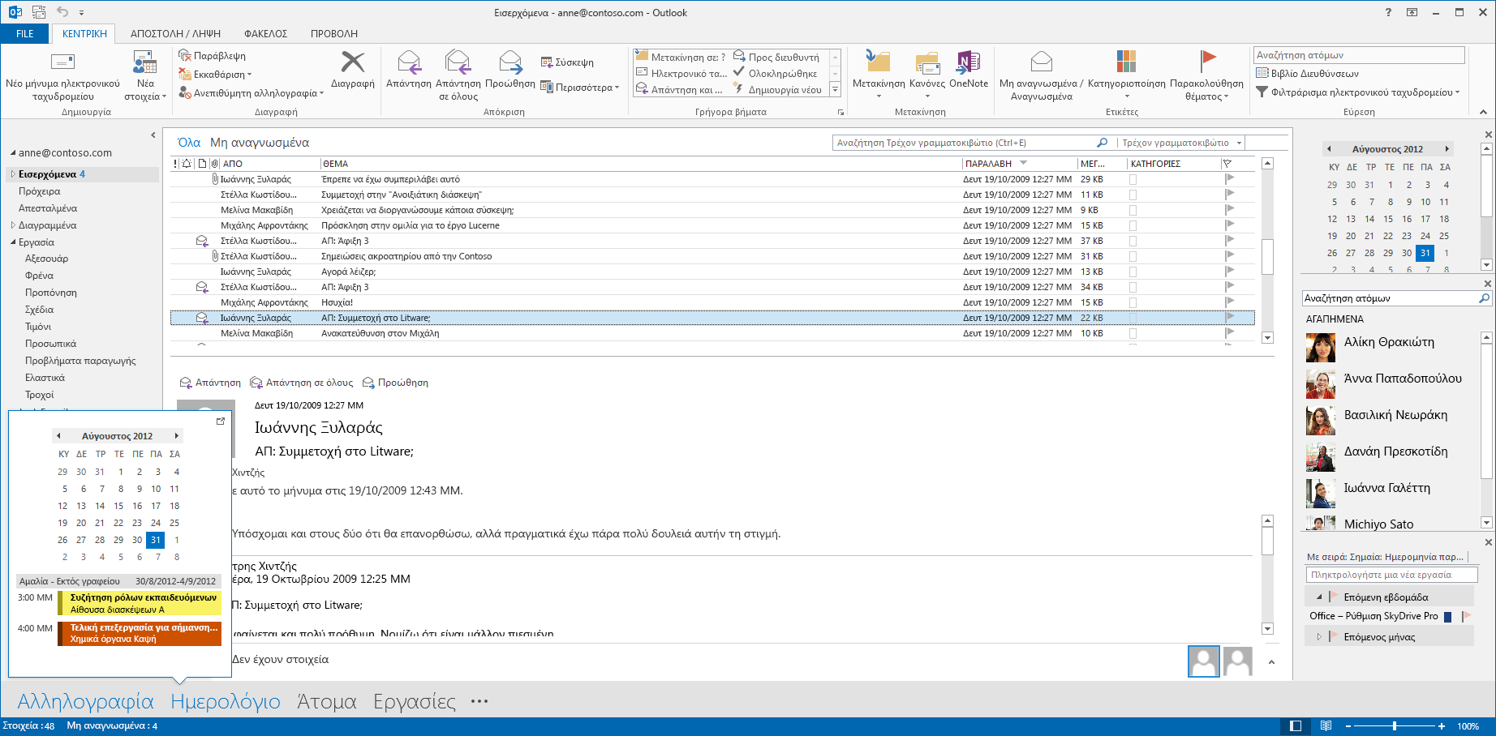This screenshot has height=736, width=1496.
Task: Click Προώθηση in reading pane
Action: pos(395,383)
